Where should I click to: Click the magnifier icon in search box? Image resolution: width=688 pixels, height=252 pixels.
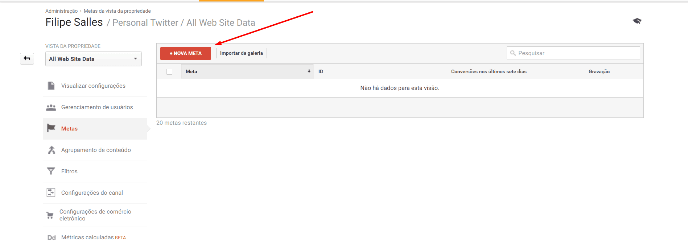pos(513,53)
